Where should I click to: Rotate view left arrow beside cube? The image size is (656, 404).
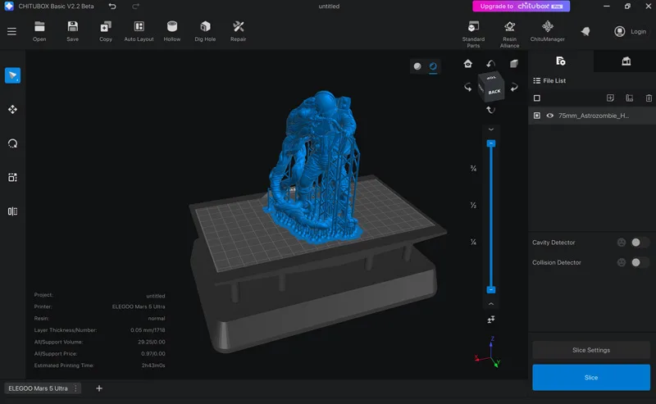pyautogui.click(x=467, y=87)
